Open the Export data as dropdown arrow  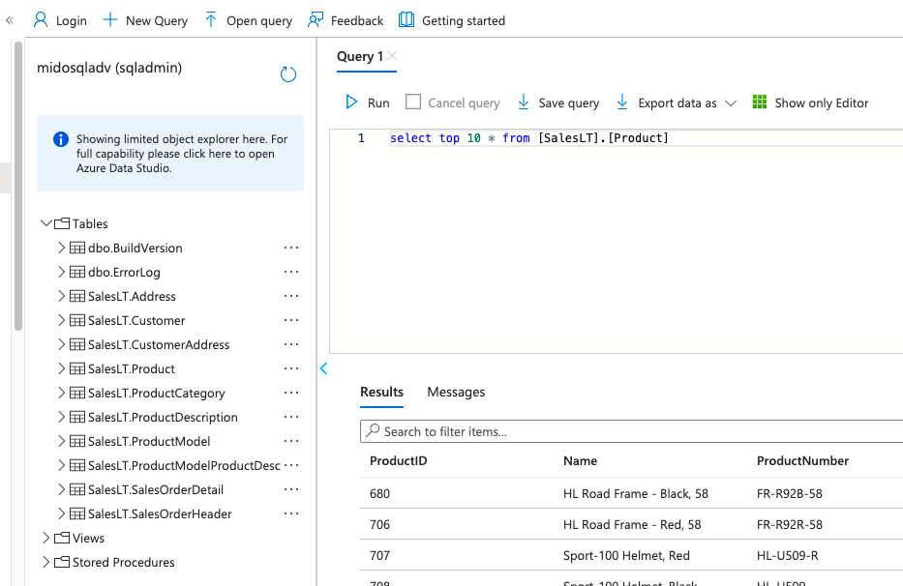(x=731, y=103)
